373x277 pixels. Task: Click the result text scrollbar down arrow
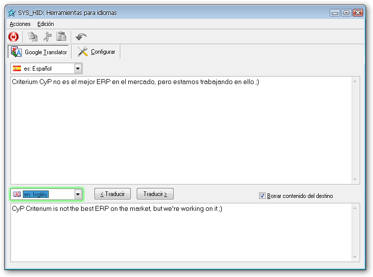355,257
